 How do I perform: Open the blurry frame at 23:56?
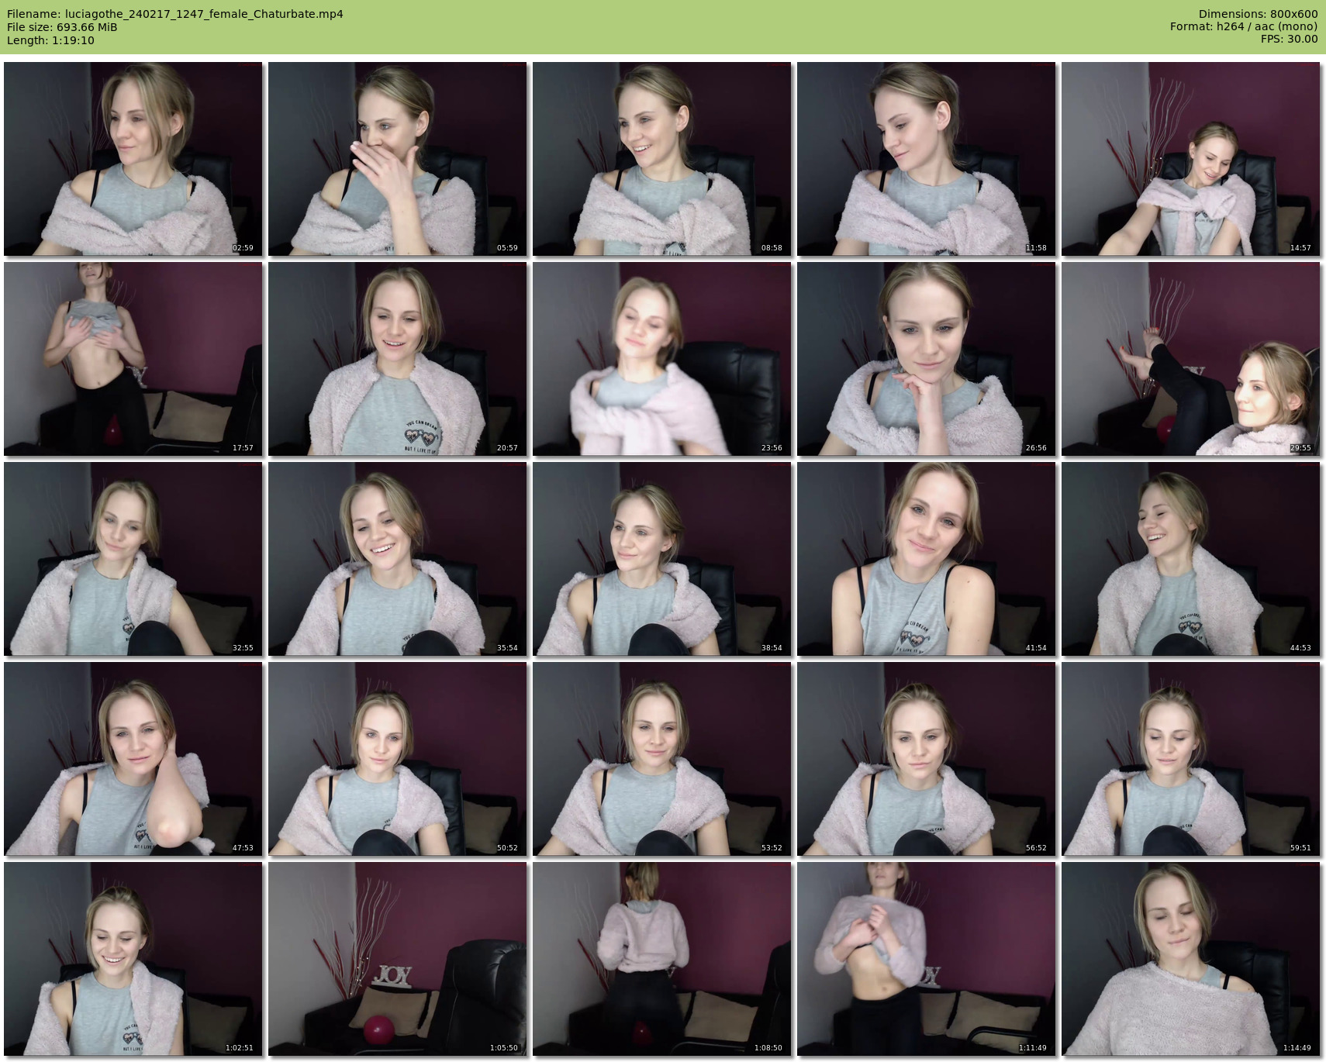[x=661, y=359]
